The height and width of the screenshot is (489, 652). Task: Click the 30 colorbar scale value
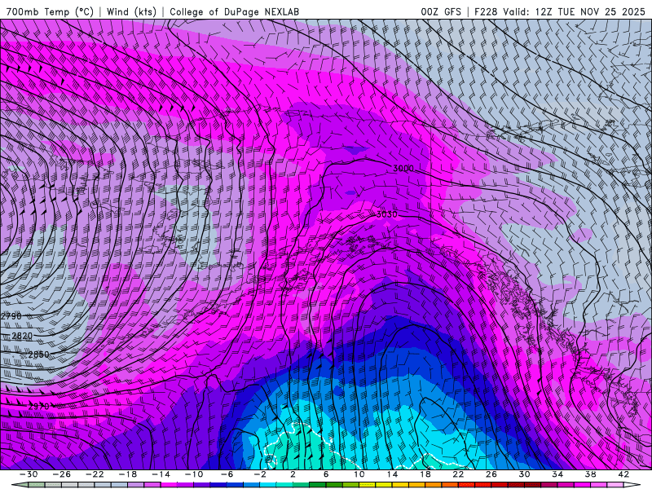click(524, 474)
